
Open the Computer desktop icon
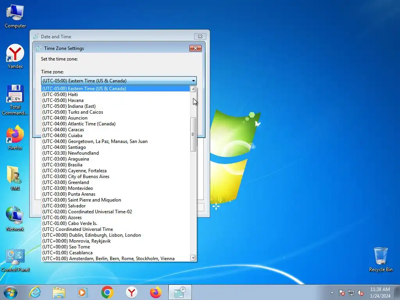pyautogui.click(x=15, y=16)
